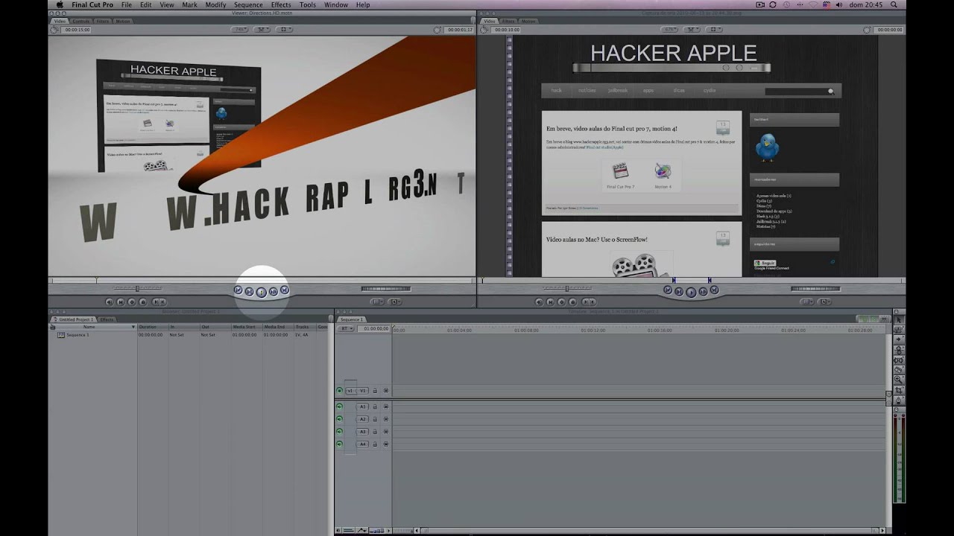The image size is (954, 536).
Task: Click Canvas Add Motion Keyframe button
Action: pyautogui.click(x=561, y=301)
